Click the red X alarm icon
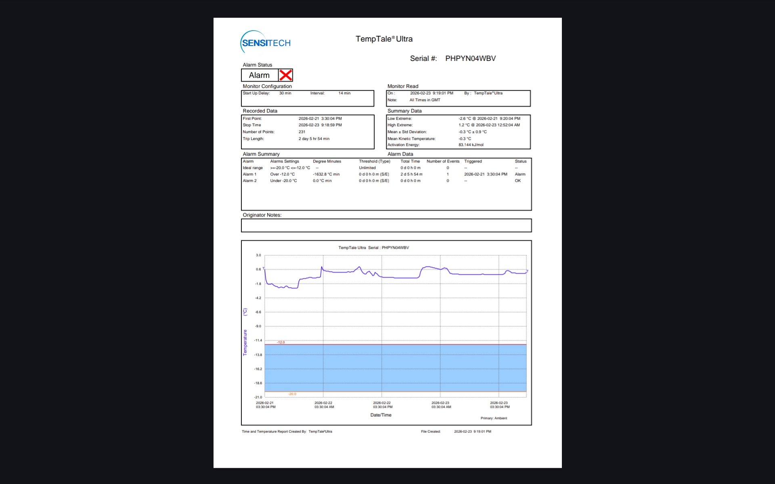775x484 pixels. pyautogui.click(x=285, y=75)
